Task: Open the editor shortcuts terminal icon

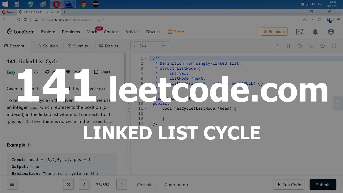Action: tap(311, 46)
